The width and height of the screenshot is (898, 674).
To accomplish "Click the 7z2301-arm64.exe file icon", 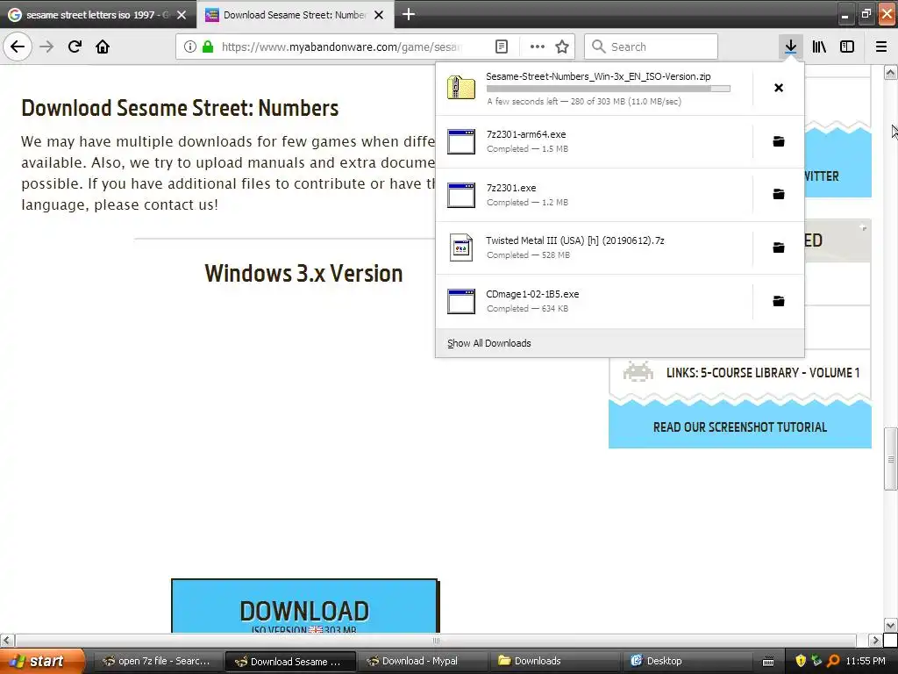I will (461, 141).
